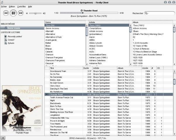Pause playback with the pause button
This screenshot has width=176, height=140.
(x=13, y=13)
